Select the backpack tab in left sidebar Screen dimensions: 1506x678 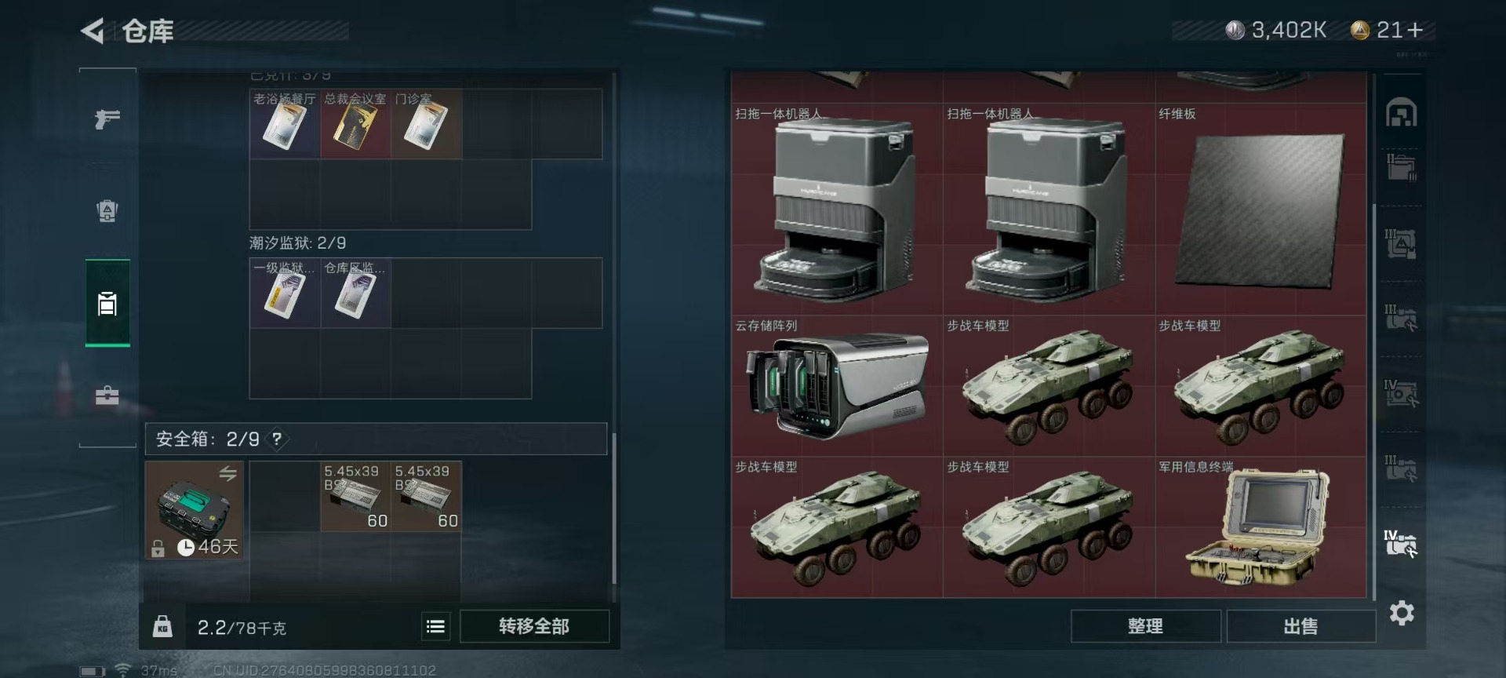(x=107, y=210)
